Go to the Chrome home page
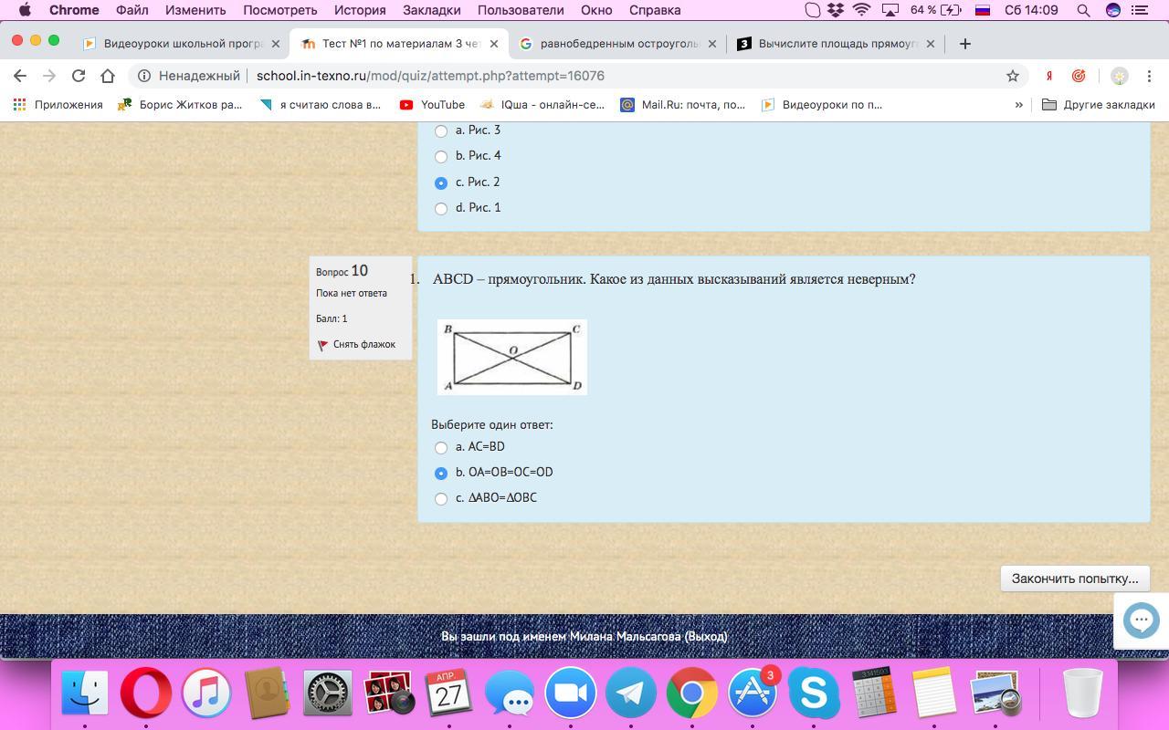The width and height of the screenshot is (1169, 730). pyautogui.click(x=108, y=76)
